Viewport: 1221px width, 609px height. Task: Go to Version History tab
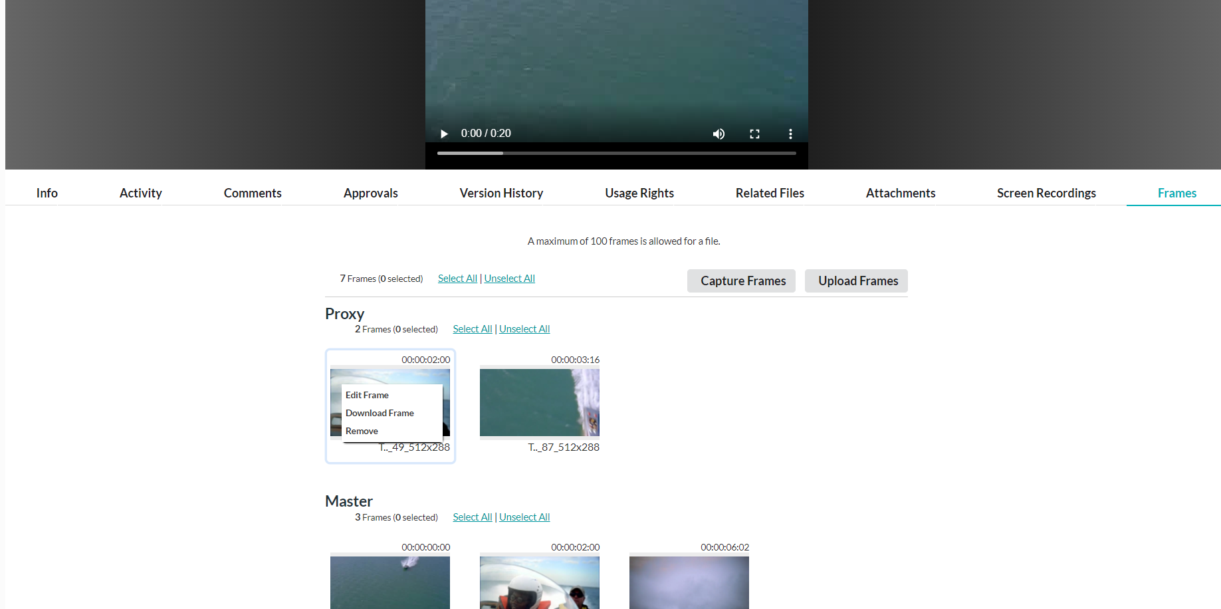pyautogui.click(x=501, y=193)
